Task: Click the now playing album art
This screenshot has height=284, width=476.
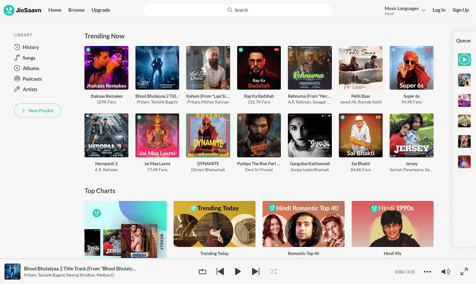Action: [12, 272]
